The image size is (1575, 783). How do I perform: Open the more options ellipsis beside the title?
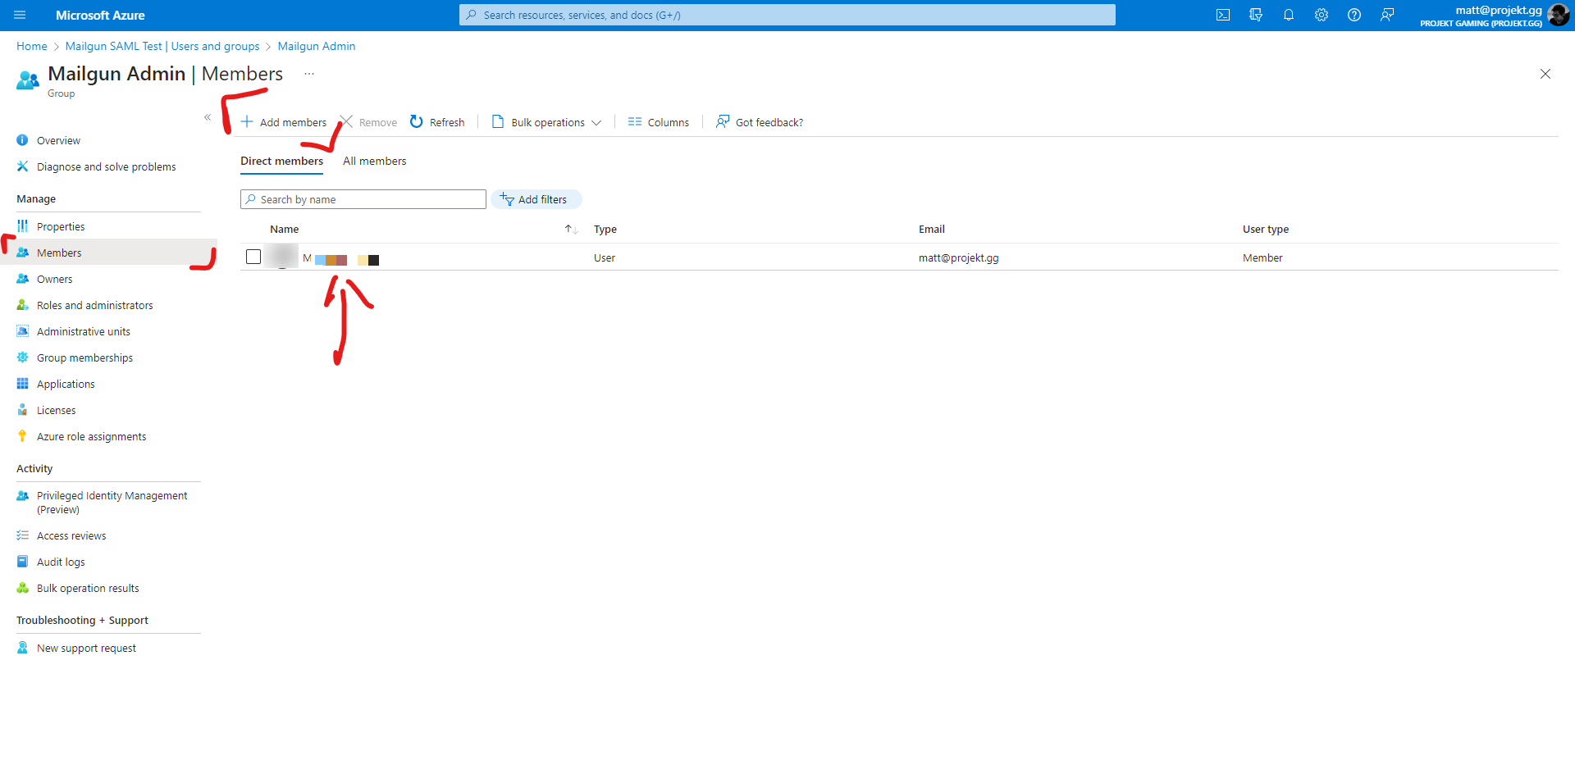[x=309, y=74]
